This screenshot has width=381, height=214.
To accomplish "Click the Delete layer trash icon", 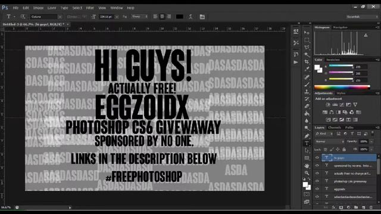I will (x=371, y=207).
